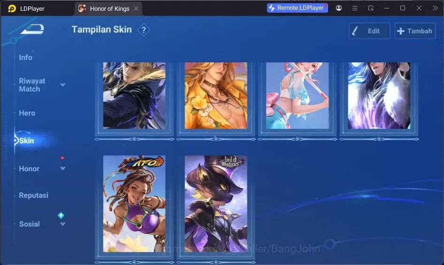Viewport: 444px width, 265px height.
Task: Click the Remote LDPlayer button
Action: tap(297, 8)
